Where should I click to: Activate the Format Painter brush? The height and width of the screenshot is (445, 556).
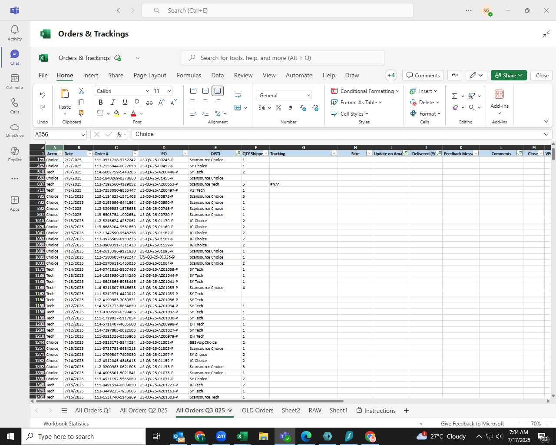[81, 113]
